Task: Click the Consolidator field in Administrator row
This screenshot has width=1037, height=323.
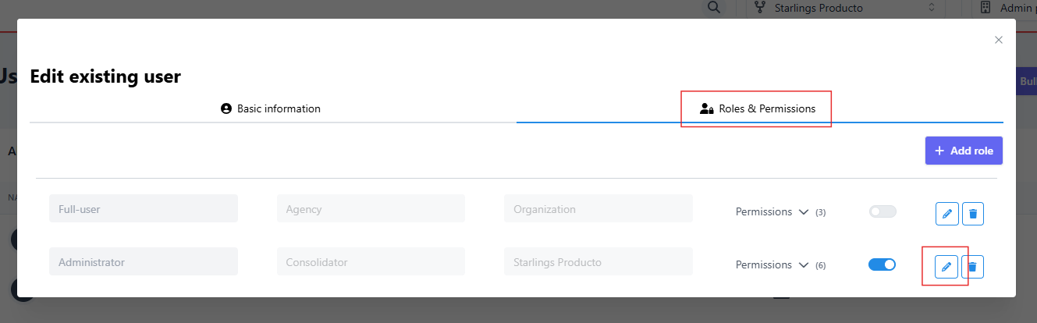Action: click(x=371, y=262)
